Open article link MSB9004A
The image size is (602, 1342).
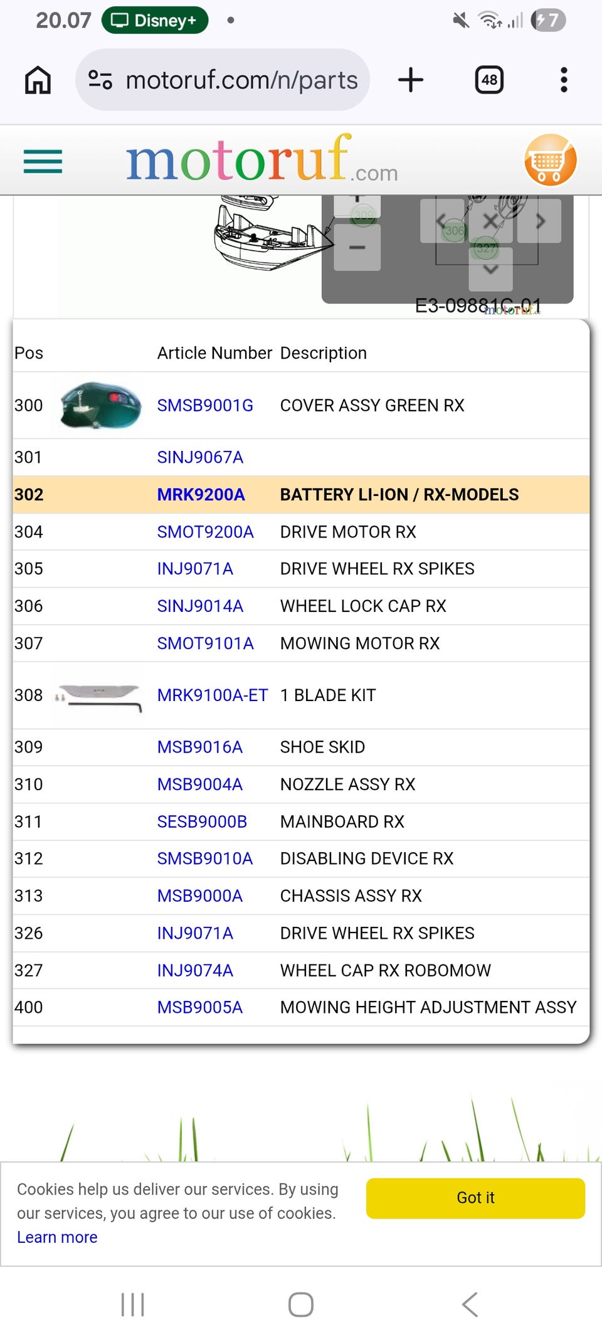click(199, 785)
